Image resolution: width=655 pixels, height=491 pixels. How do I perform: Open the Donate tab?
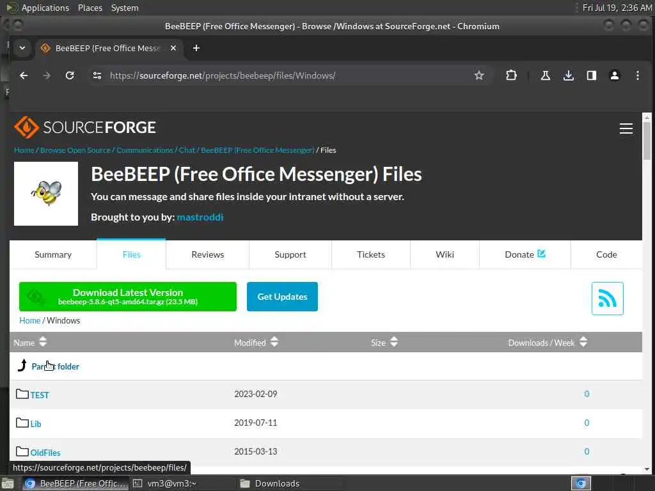tap(525, 254)
